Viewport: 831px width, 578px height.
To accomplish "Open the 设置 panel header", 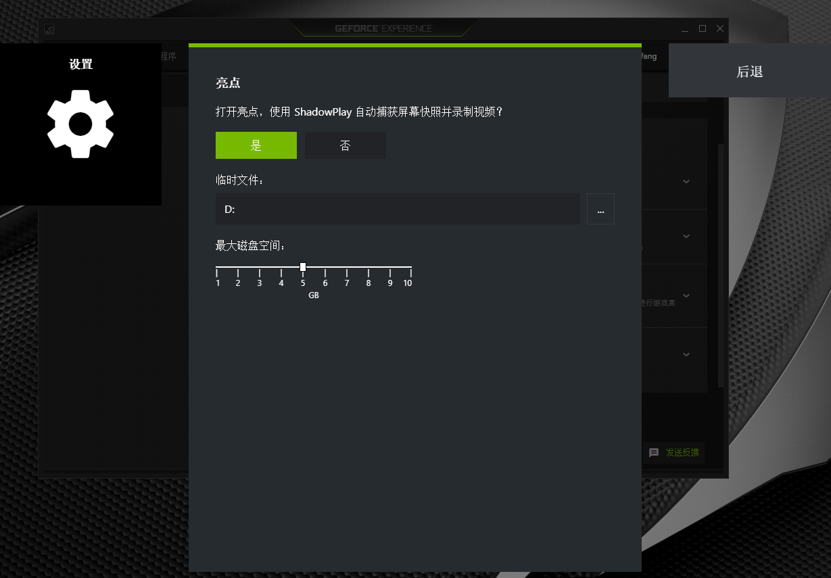I will (x=80, y=64).
